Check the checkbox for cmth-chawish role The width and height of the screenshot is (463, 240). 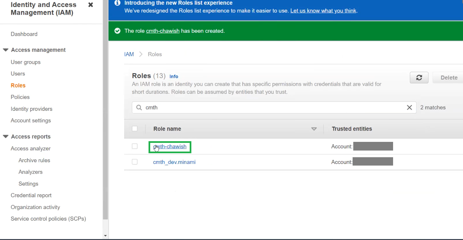[x=135, y=146]
